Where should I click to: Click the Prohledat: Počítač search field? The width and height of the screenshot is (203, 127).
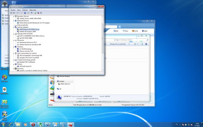tap(134, 40)
